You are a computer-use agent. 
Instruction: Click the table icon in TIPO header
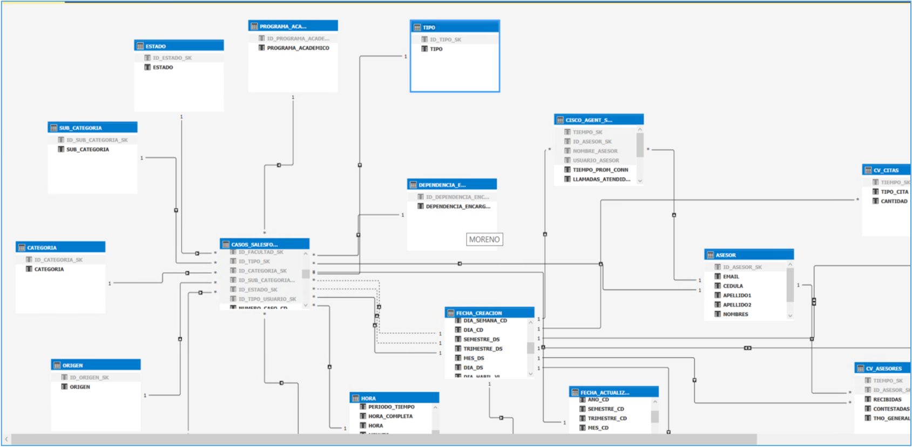[x=417, y=27]
